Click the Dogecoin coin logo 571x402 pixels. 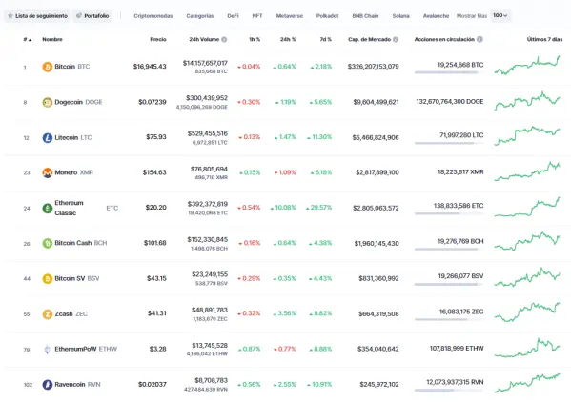(x=48, y=103)
